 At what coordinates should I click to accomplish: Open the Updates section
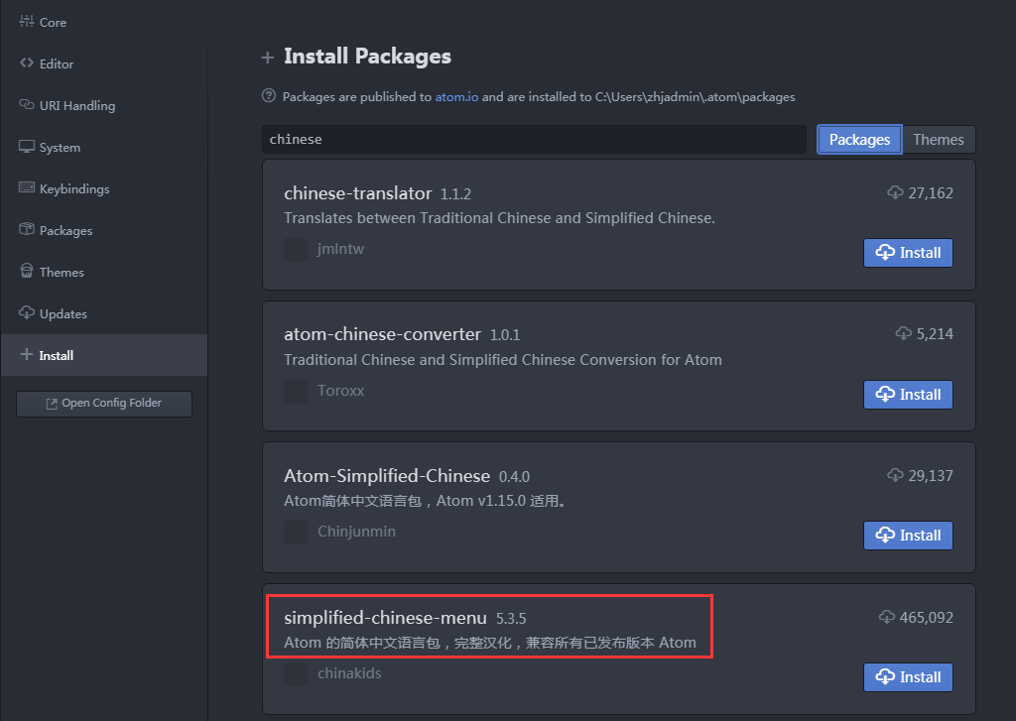(103, 313)
